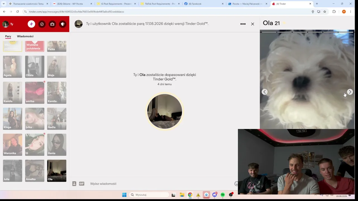View site information icon in address bar
The image size is (358, 201).
pos(25,12)
